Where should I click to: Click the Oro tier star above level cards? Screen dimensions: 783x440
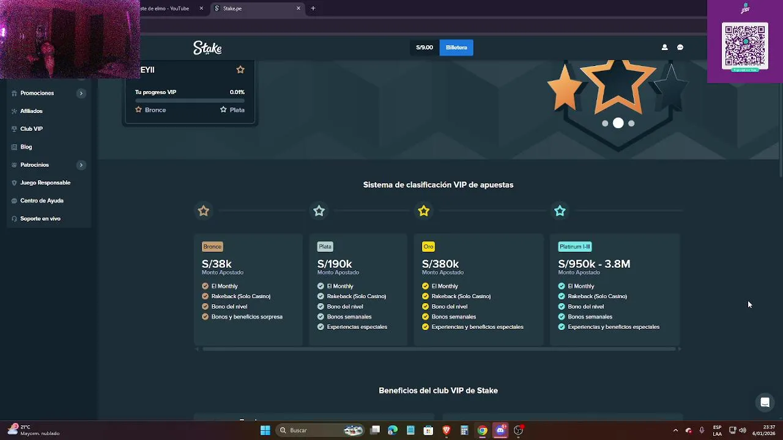(x=424, y=211)
